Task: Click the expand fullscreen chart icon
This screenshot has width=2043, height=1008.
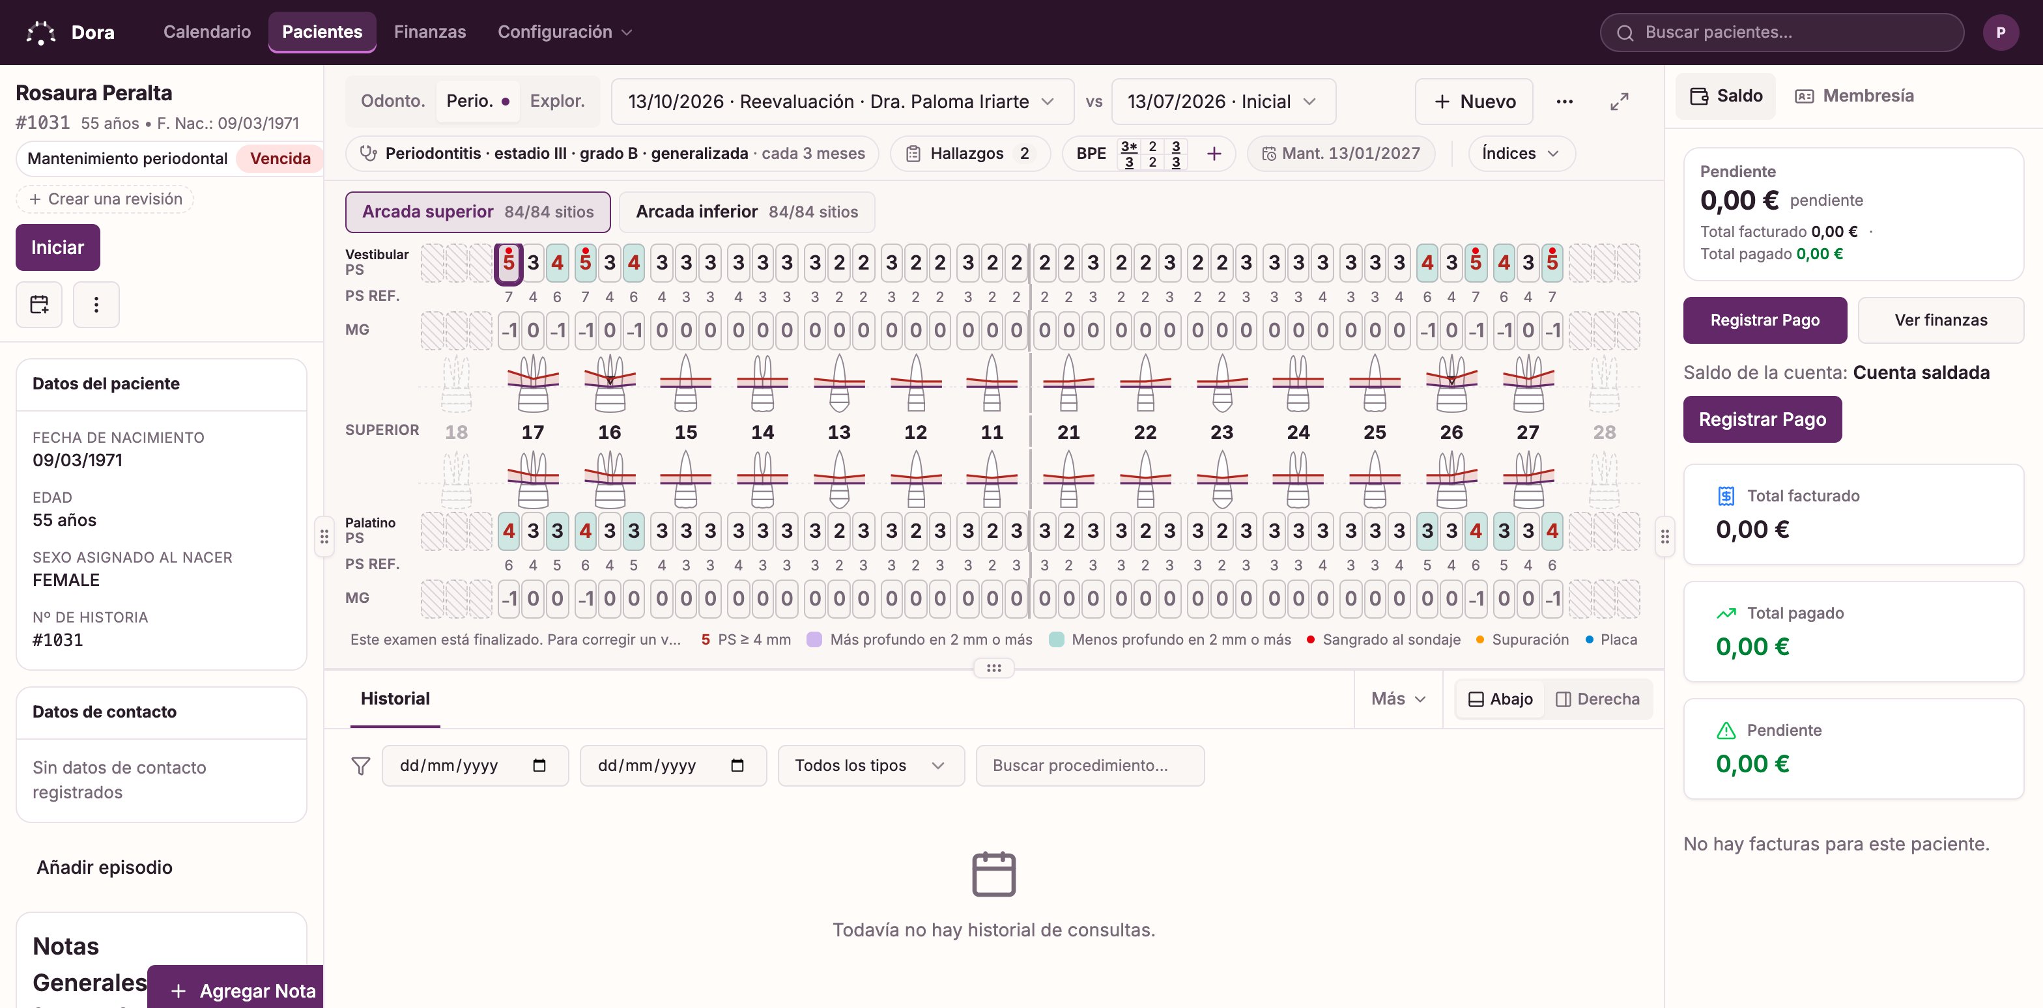Action: tap(1619, 102)
